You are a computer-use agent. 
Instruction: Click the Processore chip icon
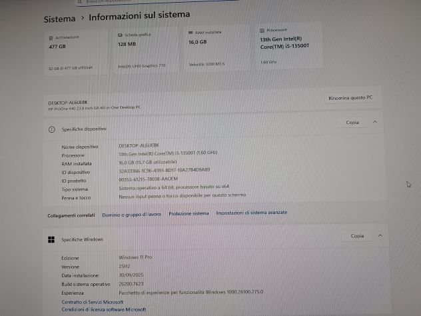[x=262, y=31]
